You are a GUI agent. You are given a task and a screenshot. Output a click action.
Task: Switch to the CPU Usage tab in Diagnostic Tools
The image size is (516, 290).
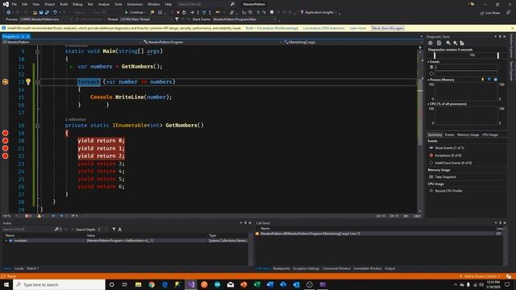490,135
